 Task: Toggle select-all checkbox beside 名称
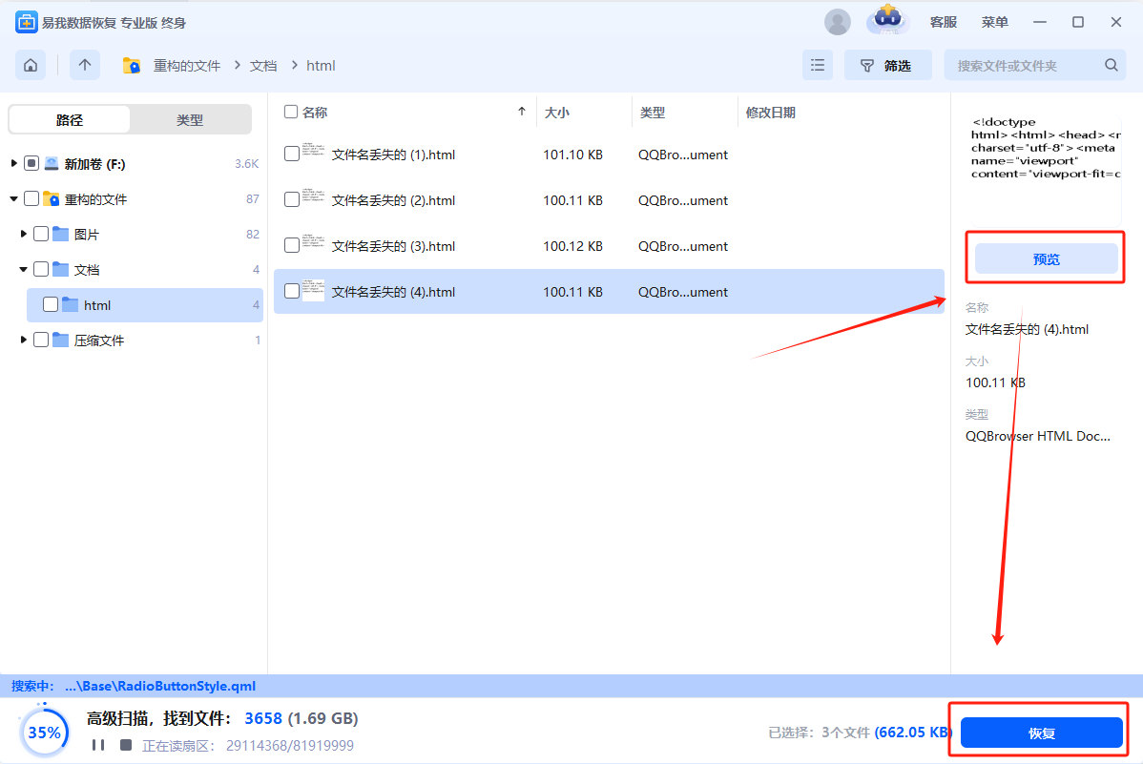[291, 112]
